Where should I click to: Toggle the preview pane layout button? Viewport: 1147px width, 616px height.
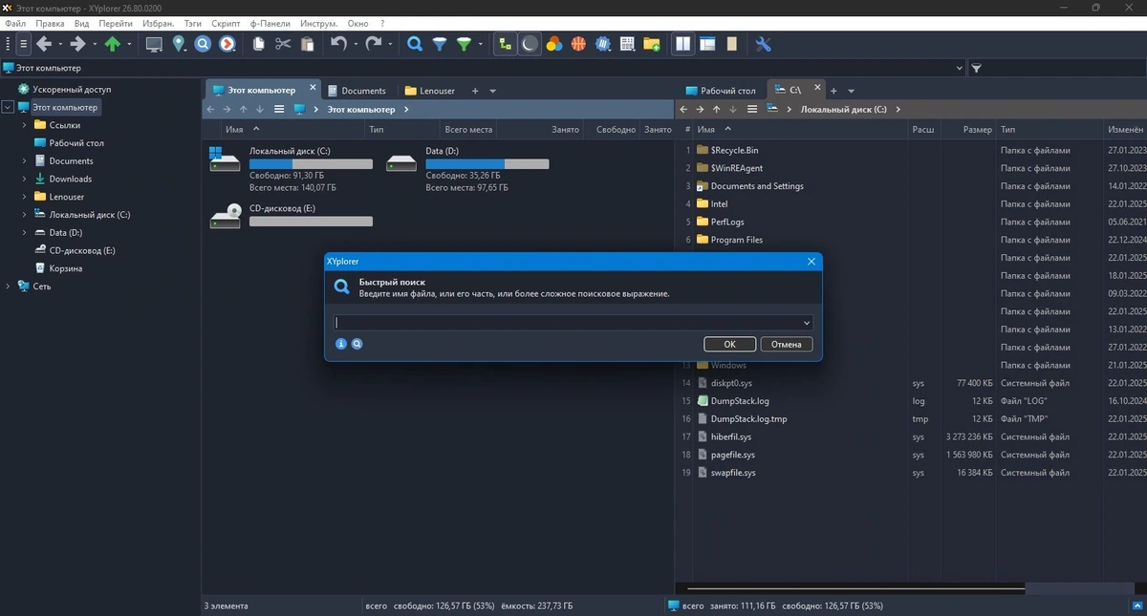tap(707, 44)
